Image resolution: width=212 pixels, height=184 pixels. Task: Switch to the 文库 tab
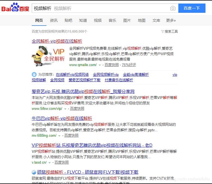click(156, 20)
